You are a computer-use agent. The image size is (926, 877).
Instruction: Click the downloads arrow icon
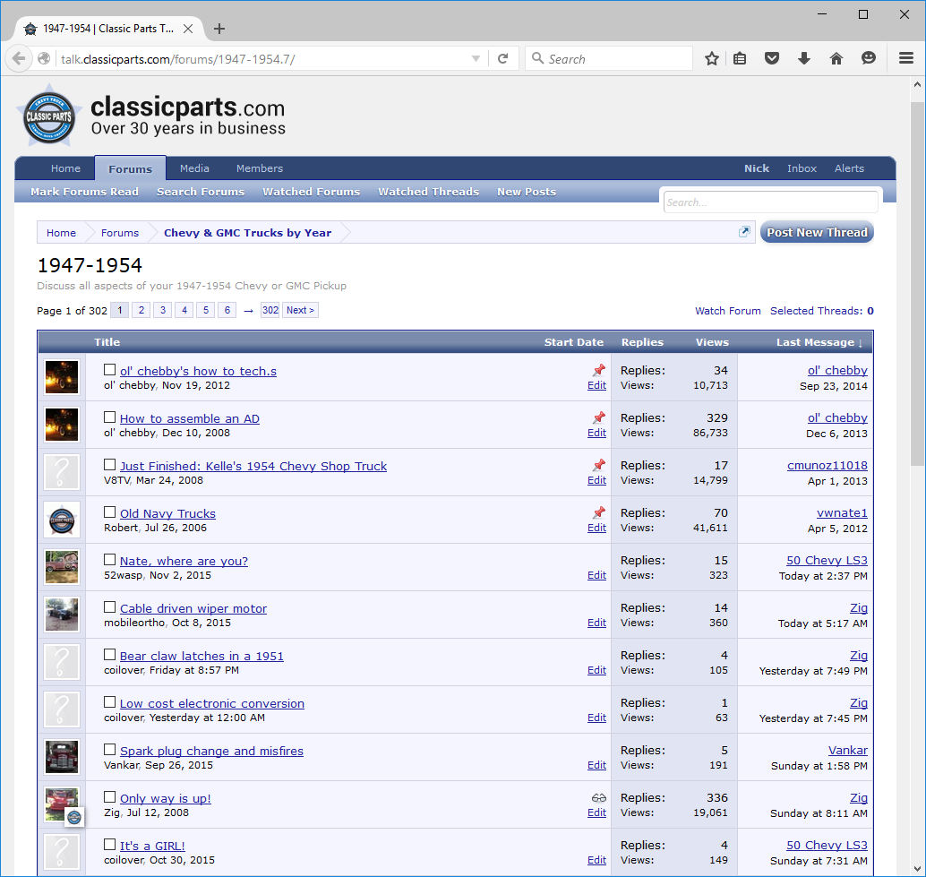[x=803, y=58]
